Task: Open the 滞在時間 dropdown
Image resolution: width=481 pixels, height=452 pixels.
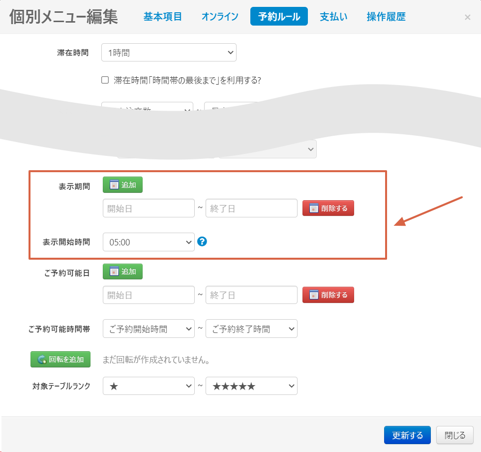Action: coord(169,53)
